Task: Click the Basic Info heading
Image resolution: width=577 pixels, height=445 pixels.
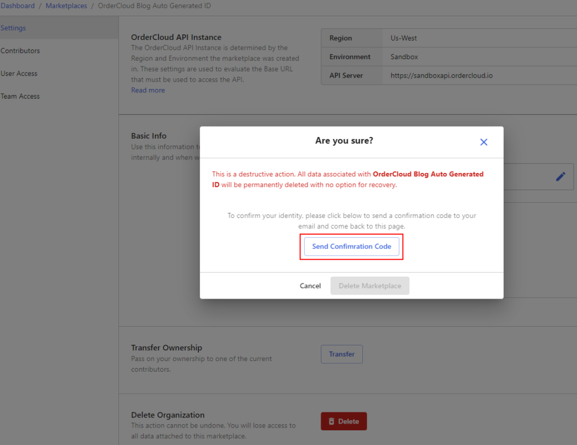Action: [x=149, y=136]
